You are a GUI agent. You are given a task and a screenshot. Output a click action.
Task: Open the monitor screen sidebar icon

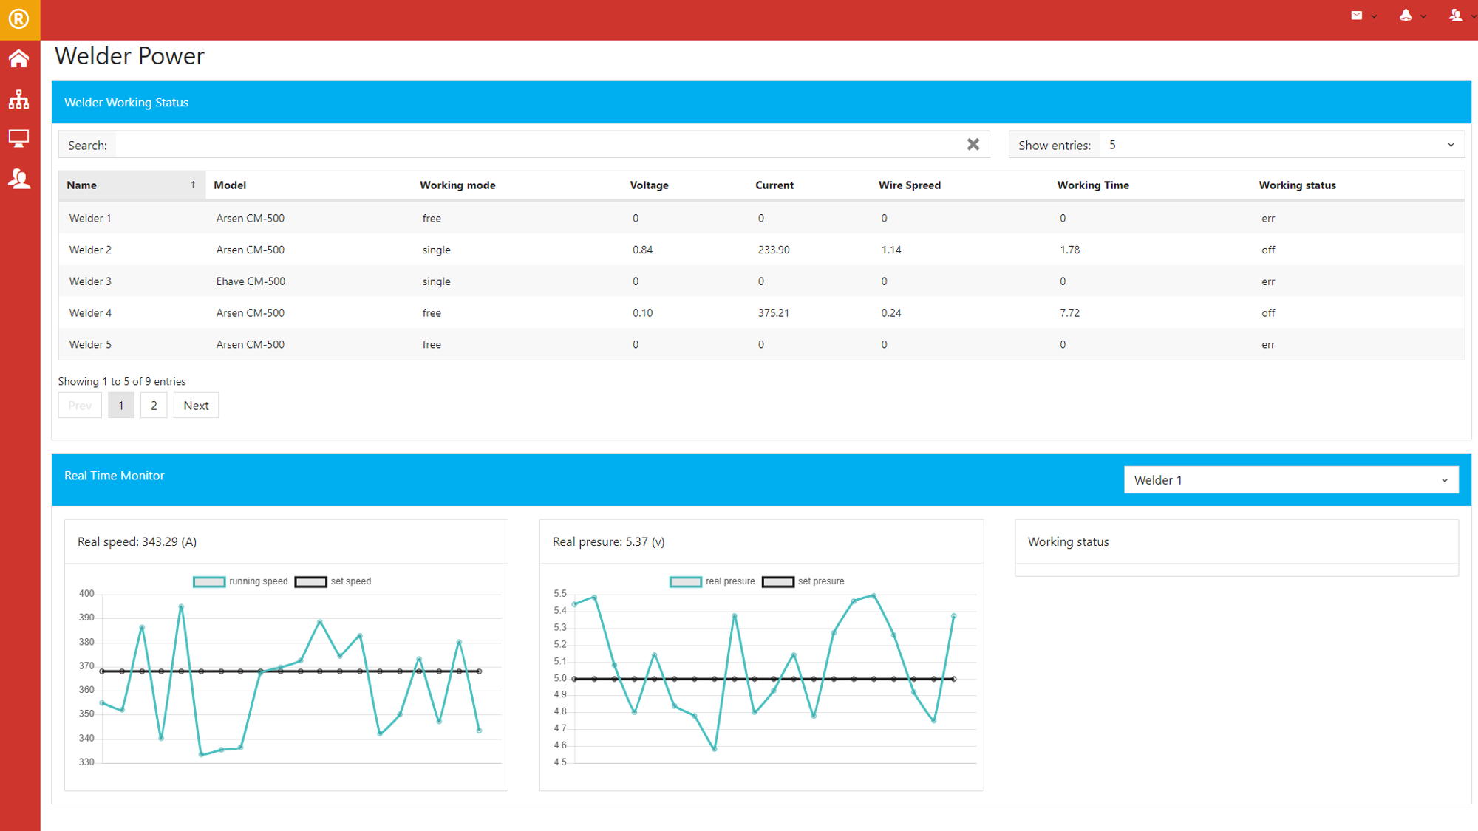pos(19,138)
